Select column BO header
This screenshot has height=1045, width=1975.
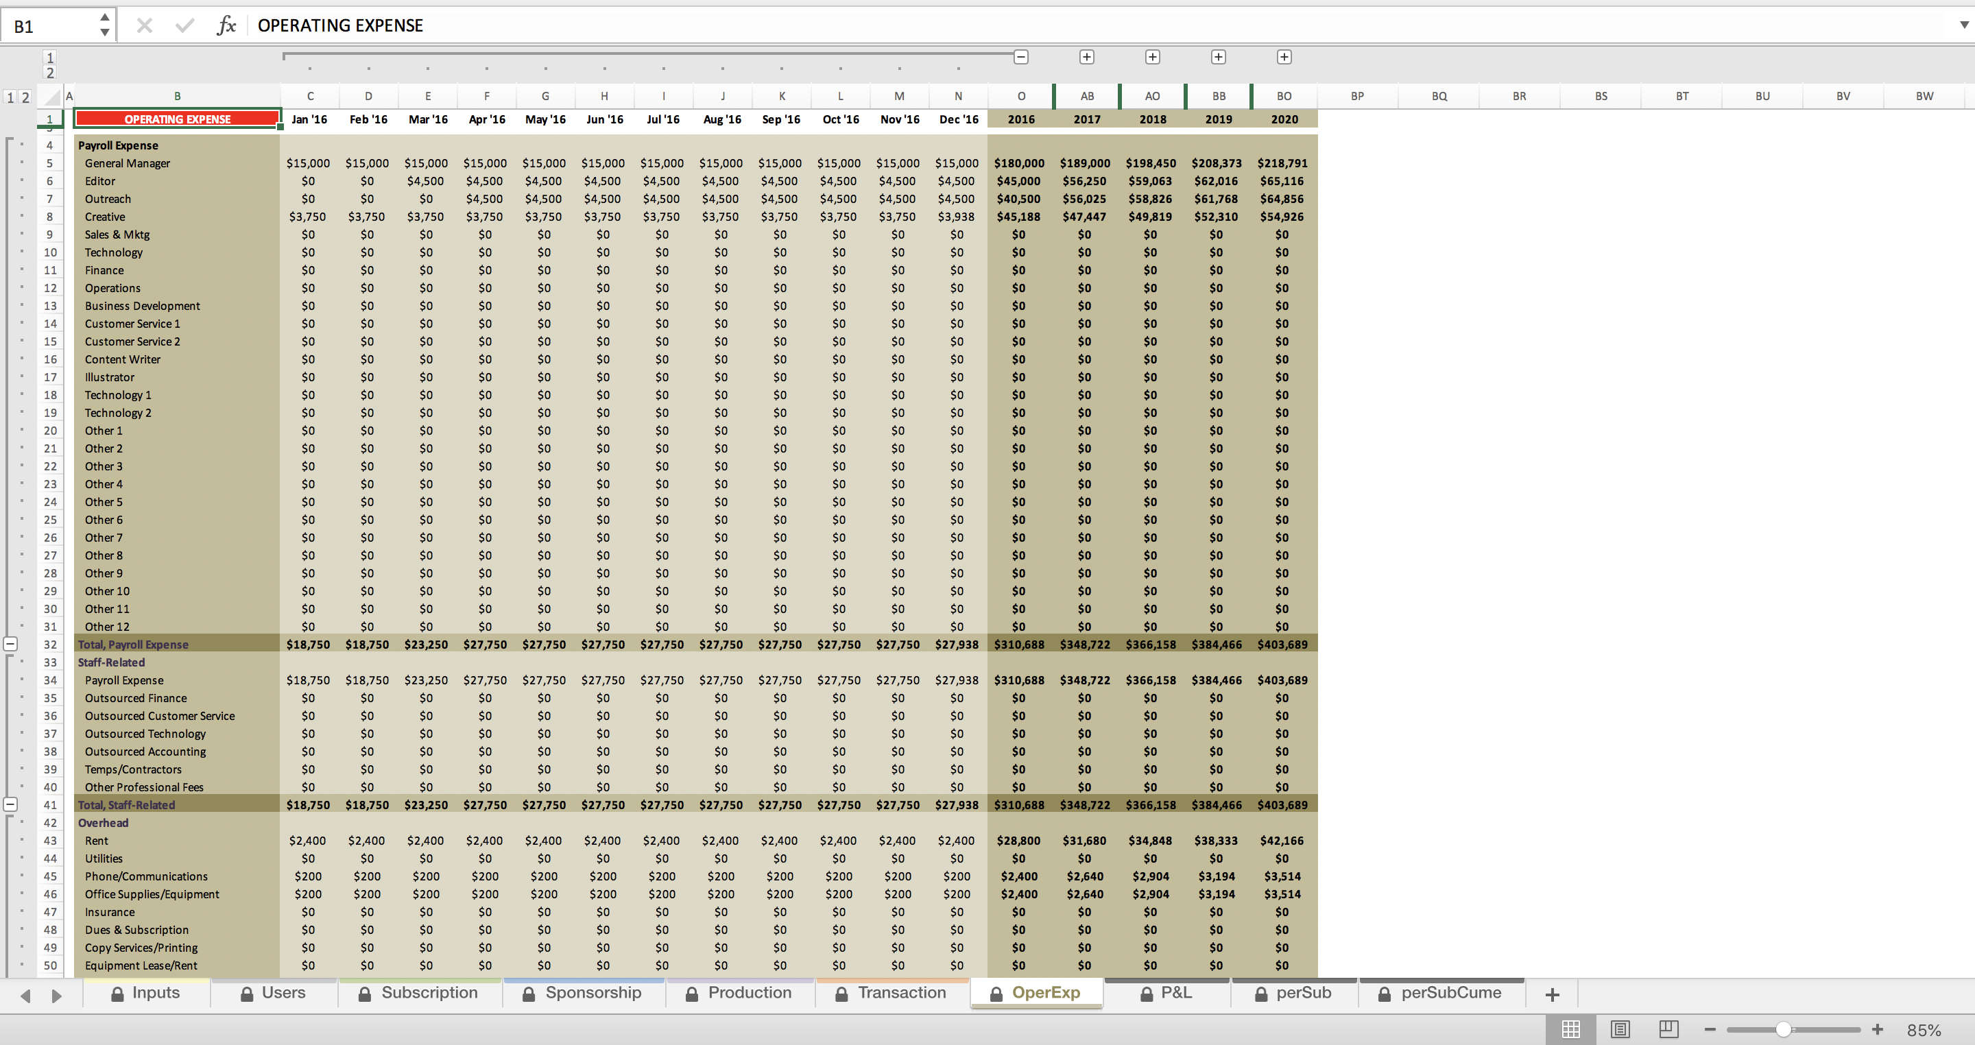click(x=1284, y=97)
